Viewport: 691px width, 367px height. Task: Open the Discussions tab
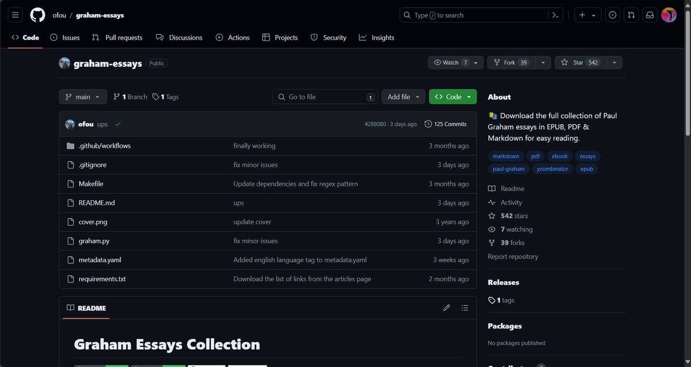(x=179, y=37)
